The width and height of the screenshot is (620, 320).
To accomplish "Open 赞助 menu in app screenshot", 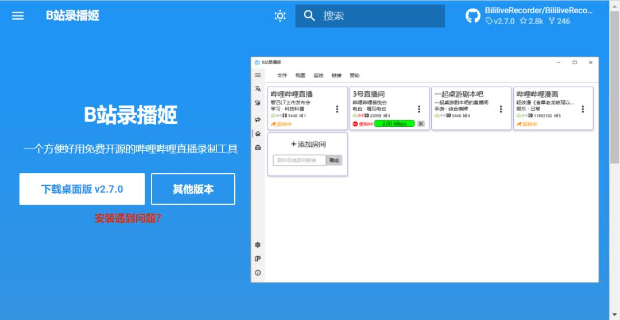I will (355, 76).
